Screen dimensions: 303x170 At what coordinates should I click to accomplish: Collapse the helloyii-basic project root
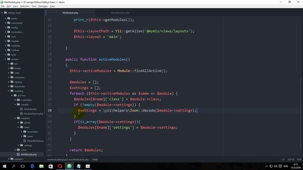pyautogui.click(x=2, y=13)
